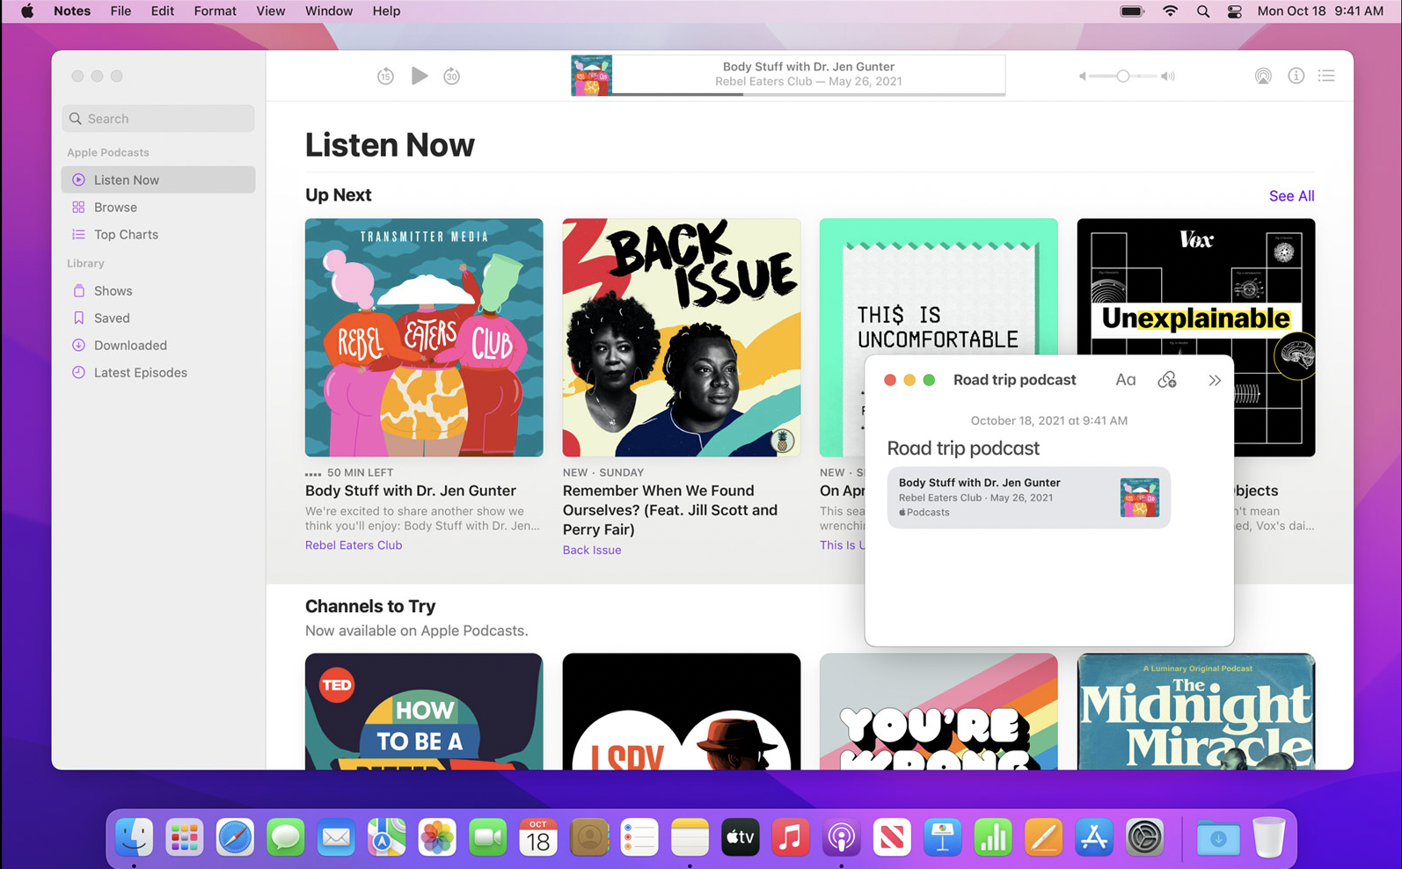Click the add link icon in Quick Note
1402x869 pixels.
1167,380
